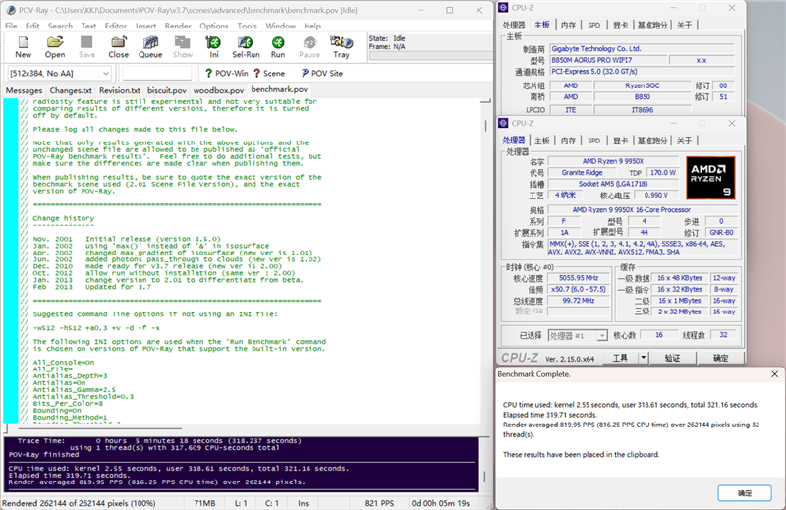Click the command line input field
The height and width of the screenshot is (510, 786).
click(157, 74)
